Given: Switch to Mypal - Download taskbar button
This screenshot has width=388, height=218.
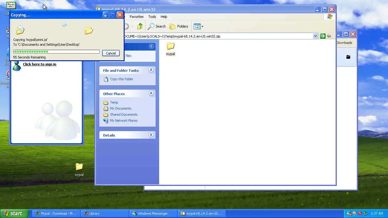Looking at the screenshot, I should point(56,213).
